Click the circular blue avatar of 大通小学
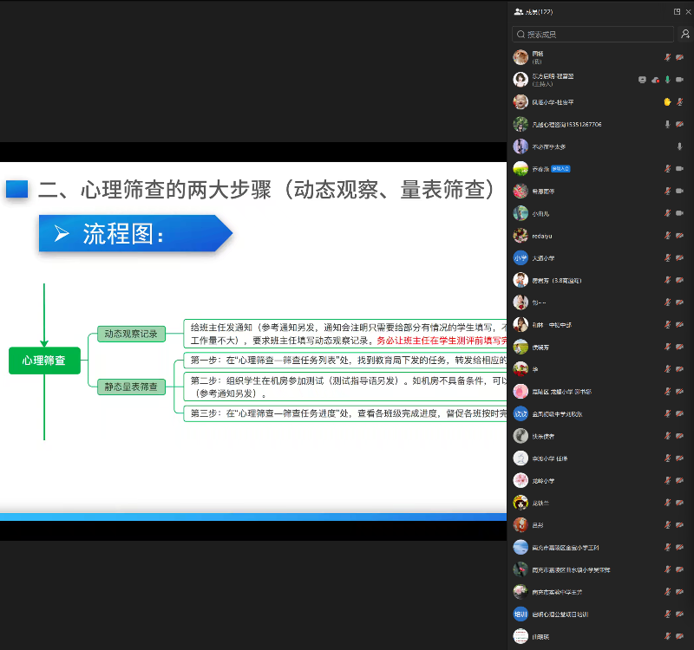This screenshot has width=694, height=650. coord(520,257)
